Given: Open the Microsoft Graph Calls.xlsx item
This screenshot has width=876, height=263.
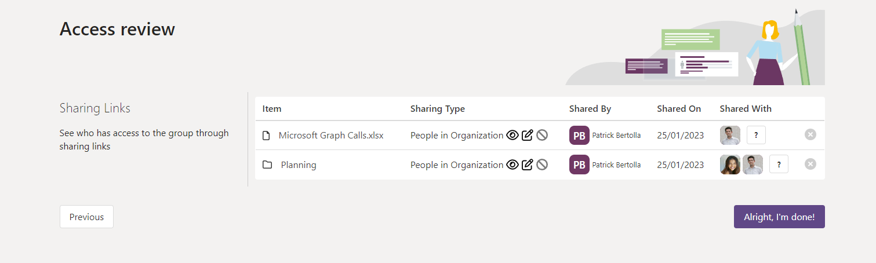Looking at the screenshot, I should tap(331, 136).
